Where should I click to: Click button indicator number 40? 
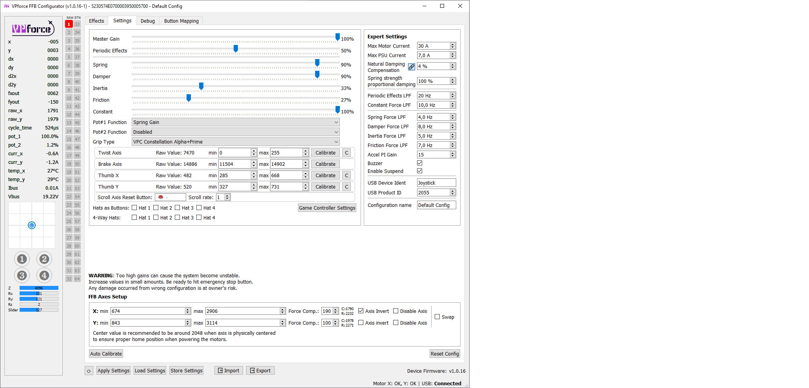[x=77, y=82]
